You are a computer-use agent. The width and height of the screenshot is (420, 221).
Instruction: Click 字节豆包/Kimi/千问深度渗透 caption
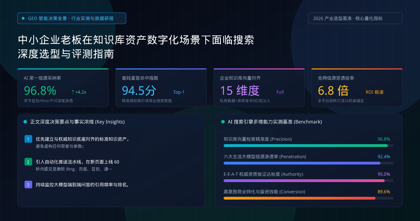[48, 101]
